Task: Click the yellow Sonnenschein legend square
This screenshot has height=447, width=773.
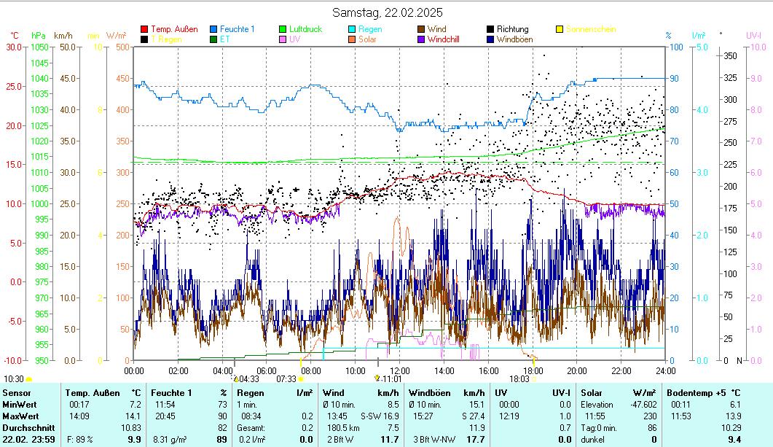Action: (560, 29)
